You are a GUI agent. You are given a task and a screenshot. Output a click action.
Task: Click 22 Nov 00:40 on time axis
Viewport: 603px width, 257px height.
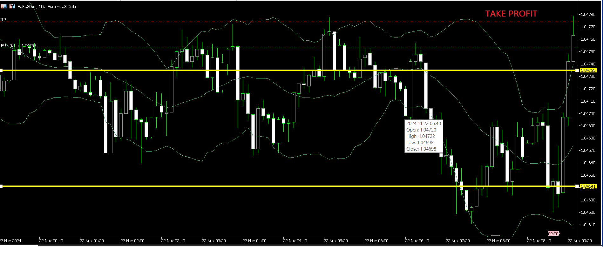[51, 241]
